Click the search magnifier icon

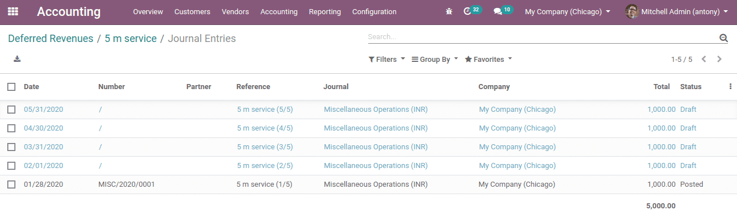click(723, 38)
